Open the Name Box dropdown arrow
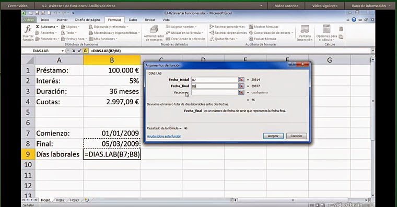The image size is (397, 207). [63, 51]
